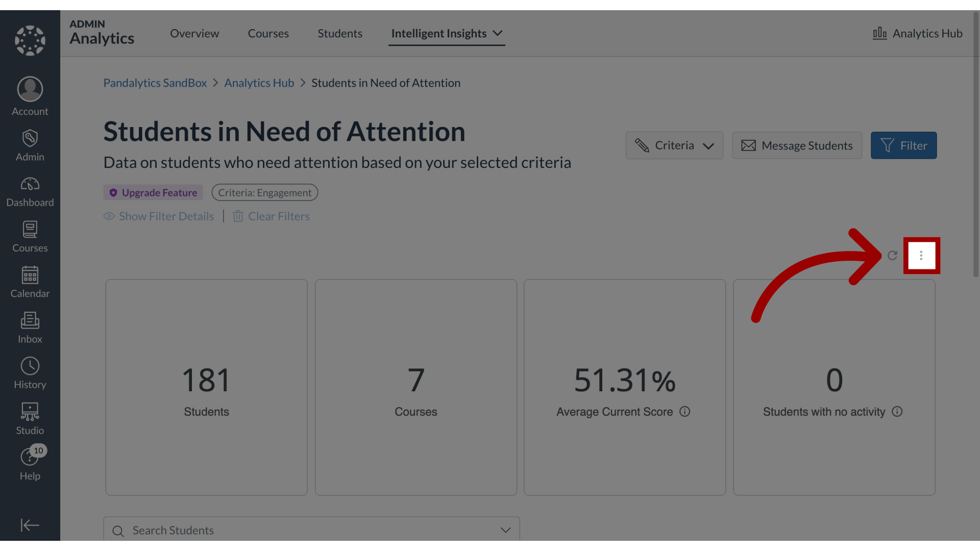The image size is (980, 551).
Task: Select the Students tab
Action: 339,33
